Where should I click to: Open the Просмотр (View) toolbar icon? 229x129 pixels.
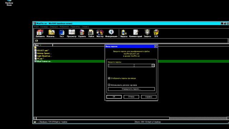pyautogui.click(x=72, y=33)
